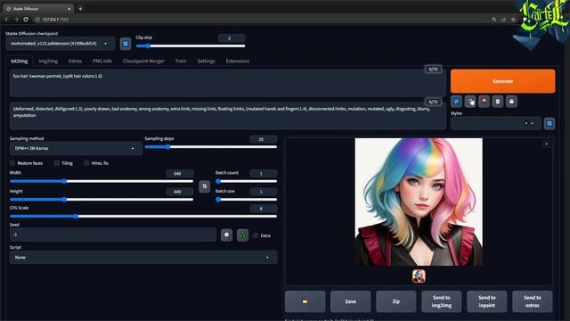Click the red icon under Generate
Image resolution: width=570 pixels, height=321 pixels.
(x=484, y=102)
